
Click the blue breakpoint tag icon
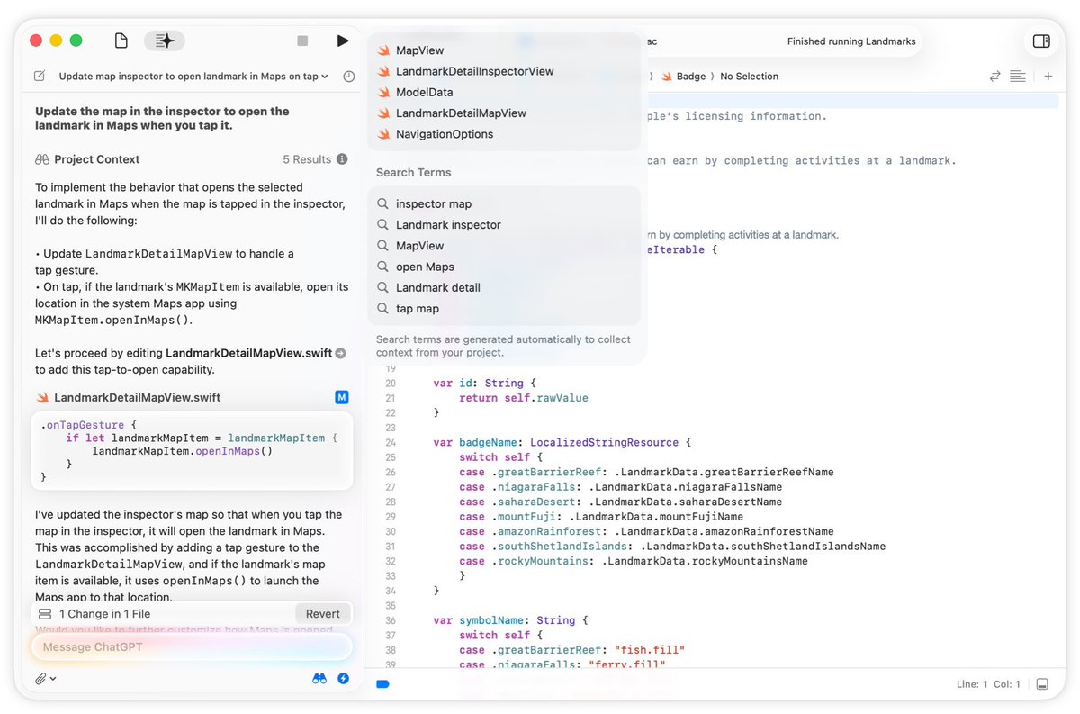tap(382, 684)
